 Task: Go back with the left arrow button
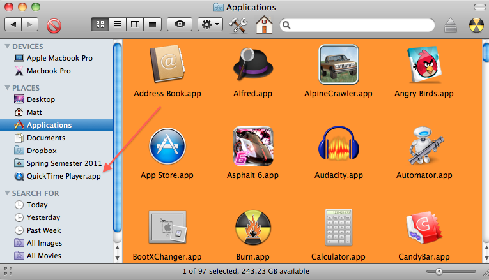click(x=13, y=24)
